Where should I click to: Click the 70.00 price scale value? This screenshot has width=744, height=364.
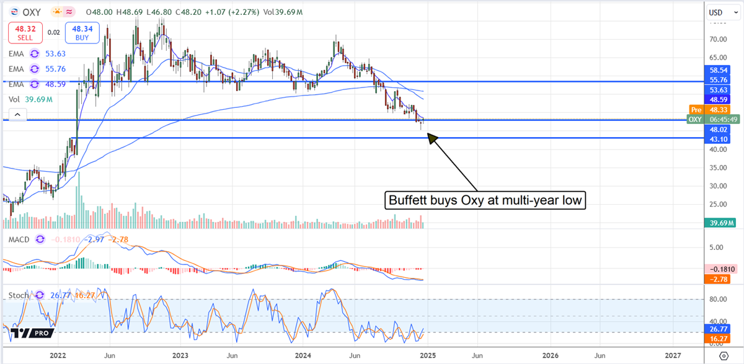[719, 38]
